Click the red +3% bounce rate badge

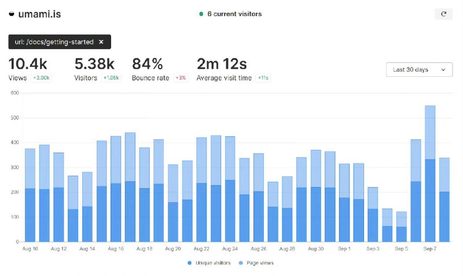(x=181, y=78)
